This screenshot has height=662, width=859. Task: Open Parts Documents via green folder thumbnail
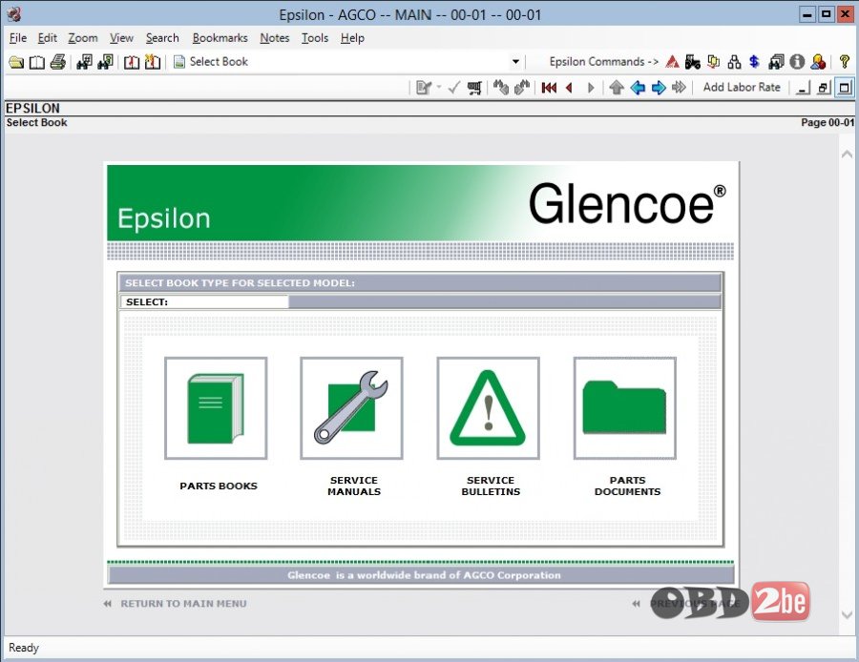tap(624, 408)
